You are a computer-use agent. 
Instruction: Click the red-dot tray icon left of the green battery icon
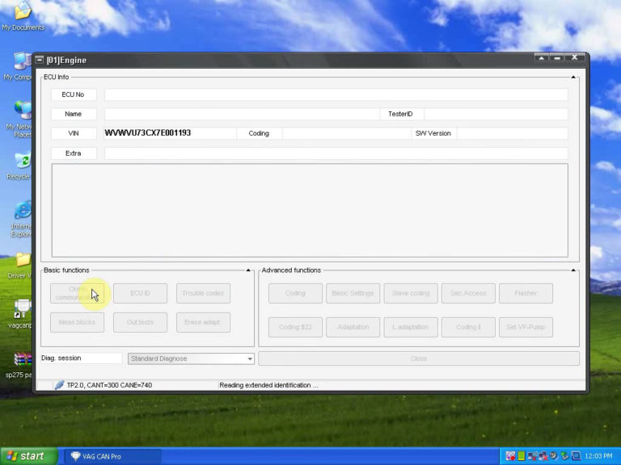pyautogui.click(x=510, y=456)
